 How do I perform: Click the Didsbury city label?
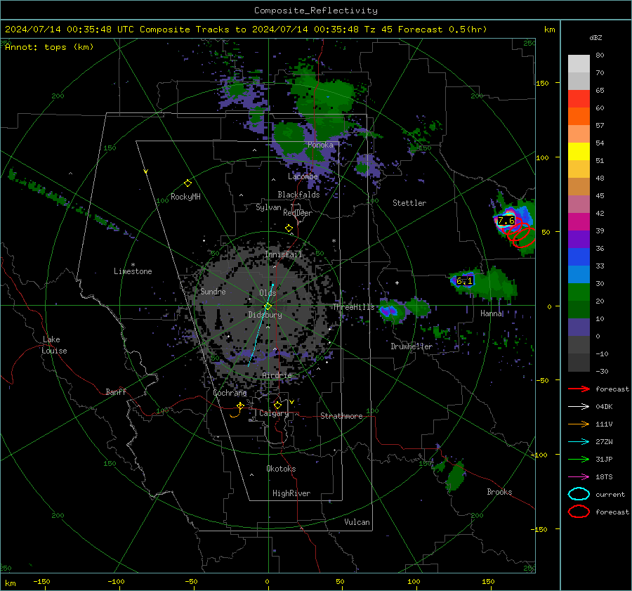point(265,315)
